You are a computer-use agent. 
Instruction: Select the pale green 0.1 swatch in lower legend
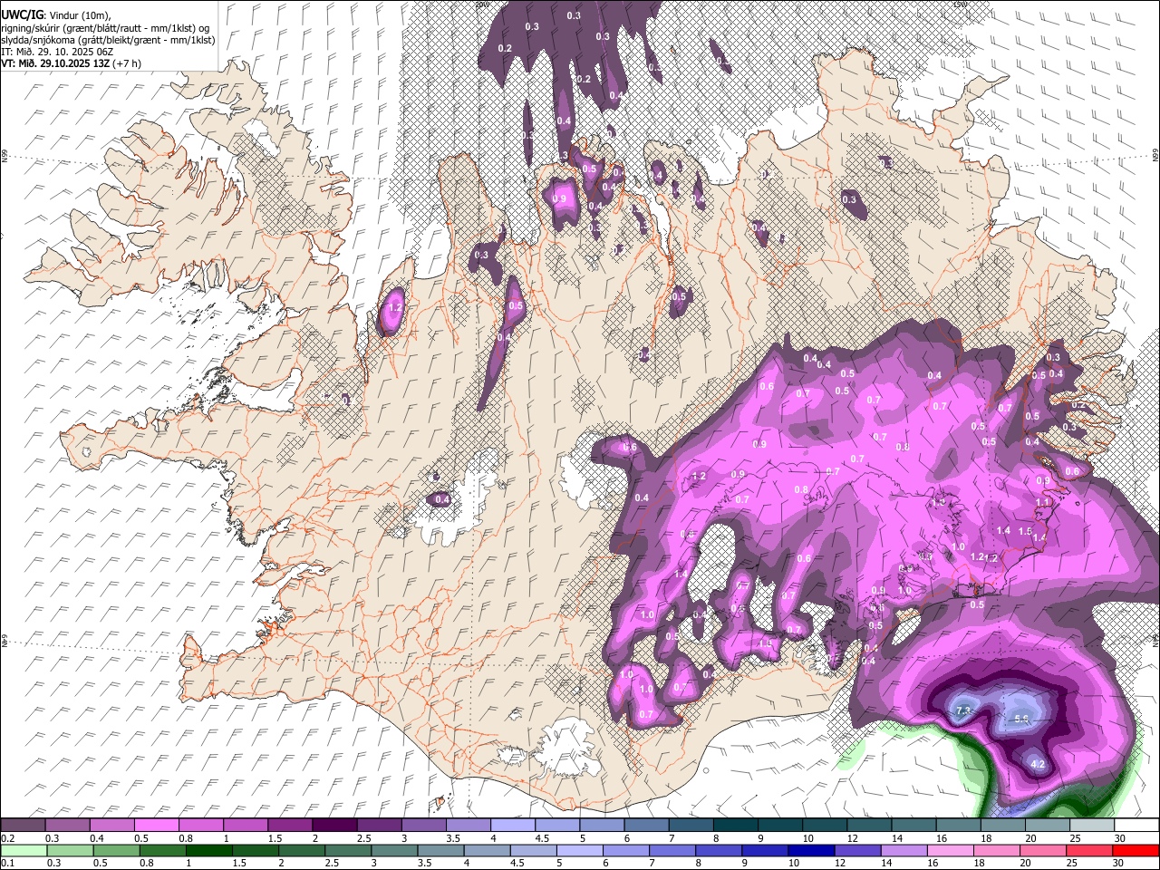[24, 851]
